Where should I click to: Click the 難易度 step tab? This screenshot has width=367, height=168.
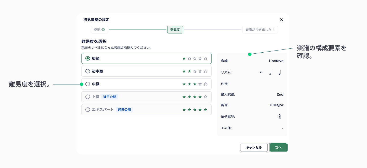click(x=175, y=30)
